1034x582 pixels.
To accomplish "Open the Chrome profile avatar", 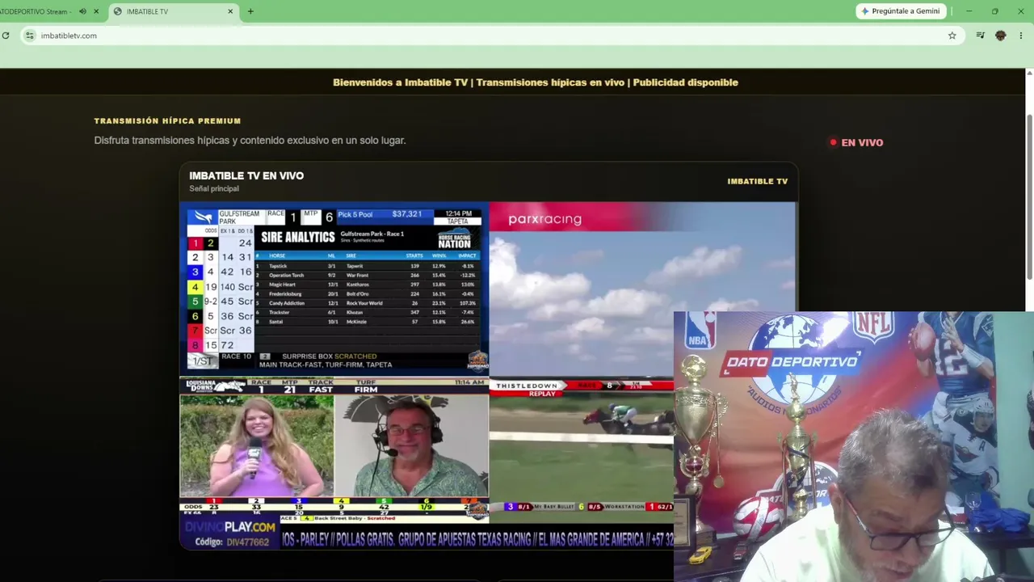I will (x=1001, y=36).
